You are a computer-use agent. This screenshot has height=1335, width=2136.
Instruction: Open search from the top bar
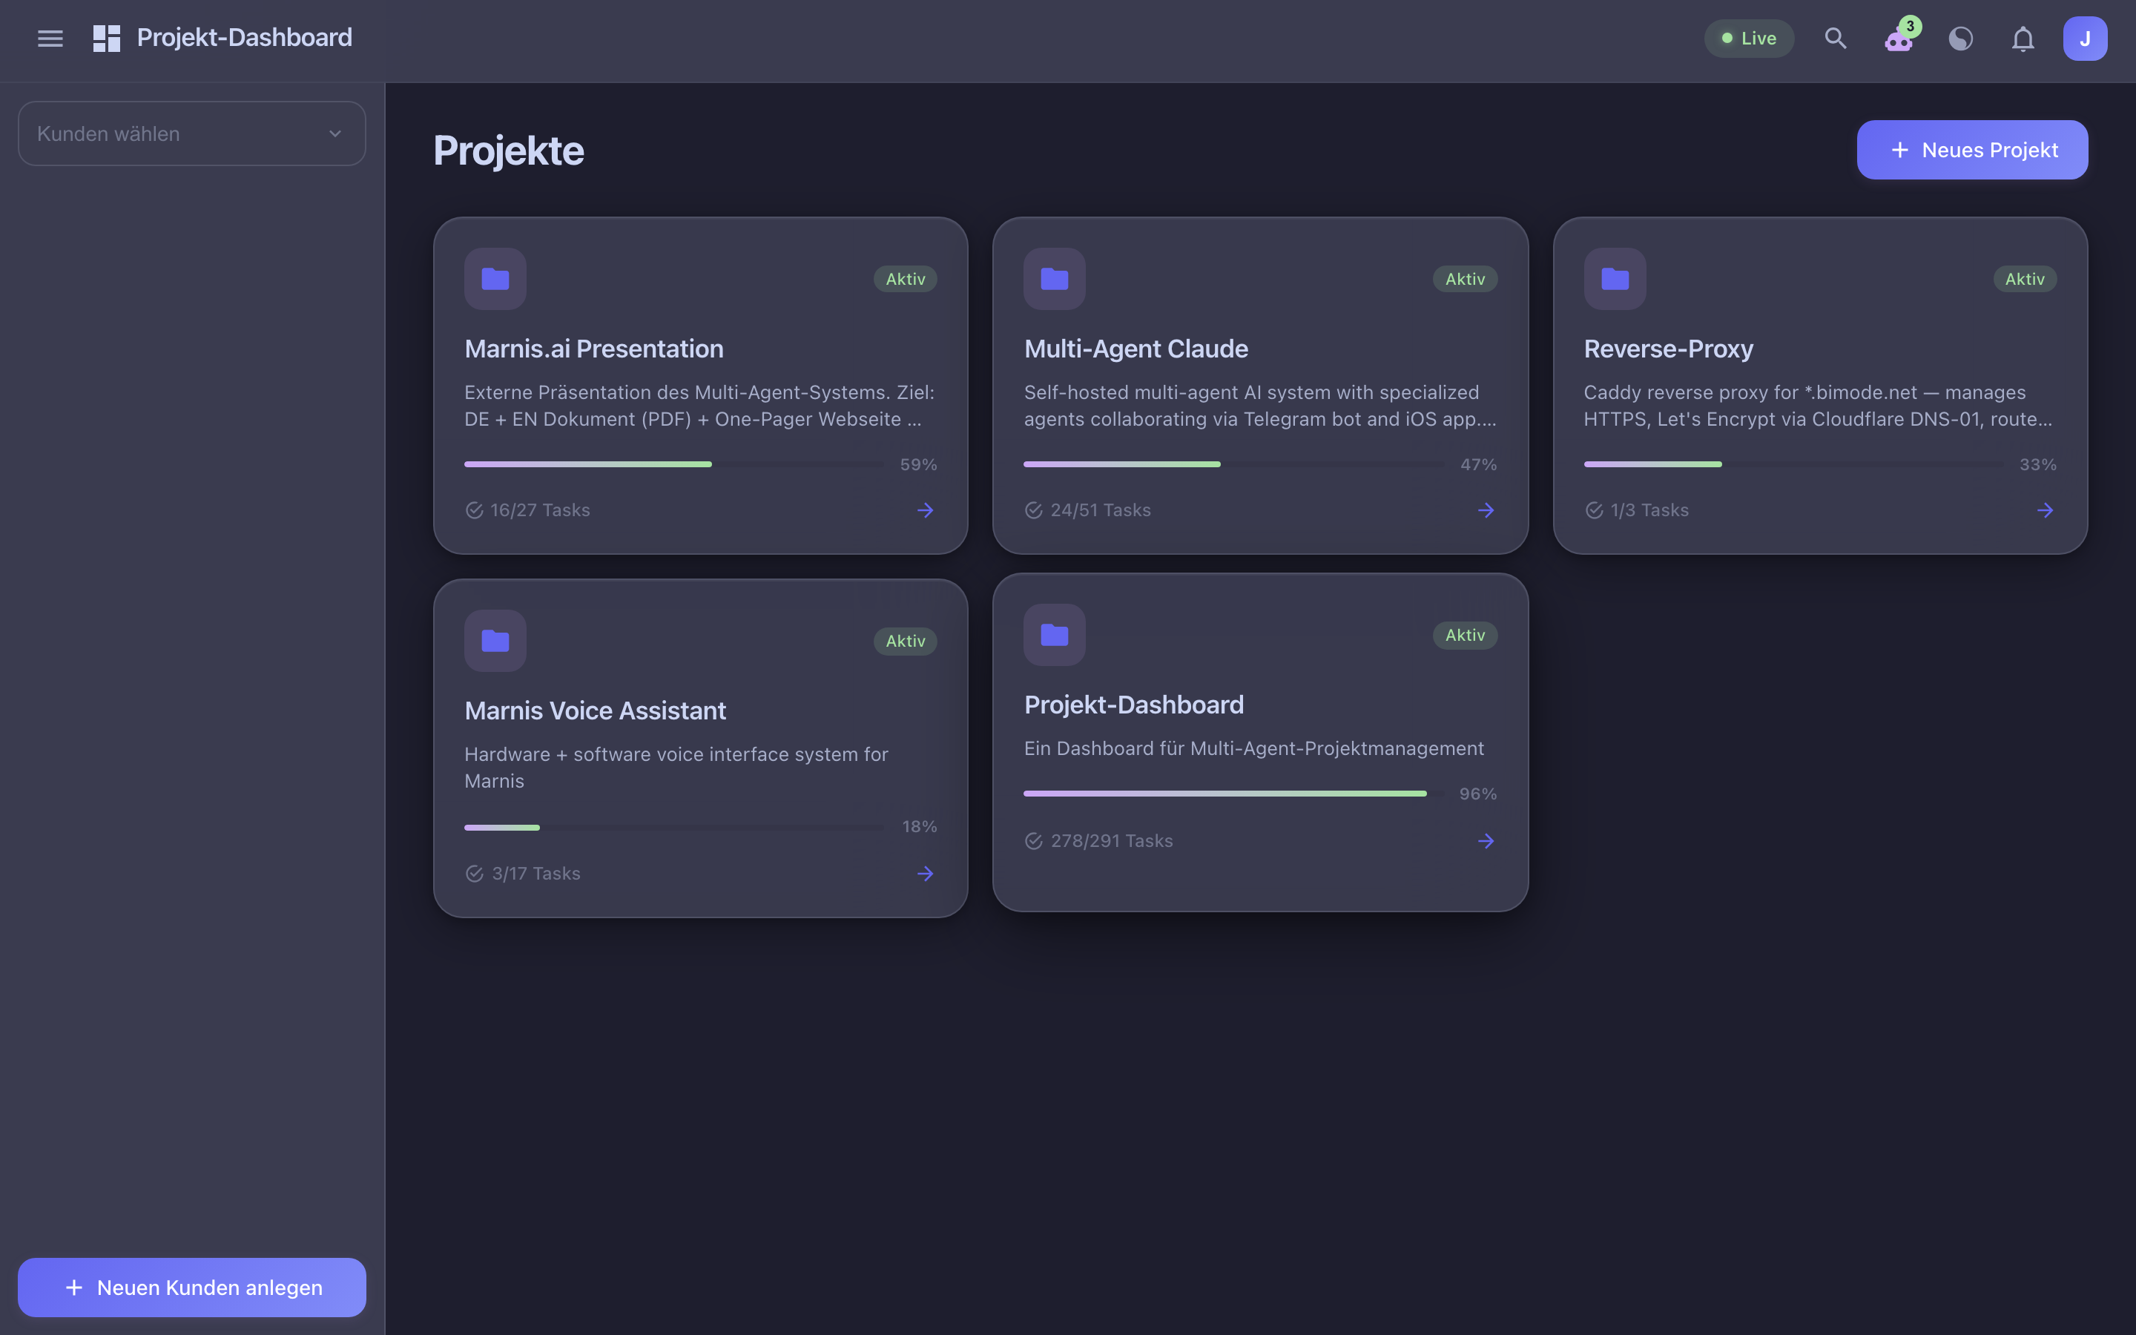tap(1835, 38)
